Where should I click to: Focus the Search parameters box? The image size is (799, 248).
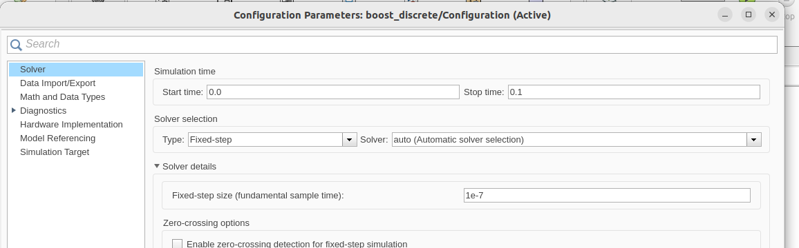pyautogui.click(x=392, y=44)
